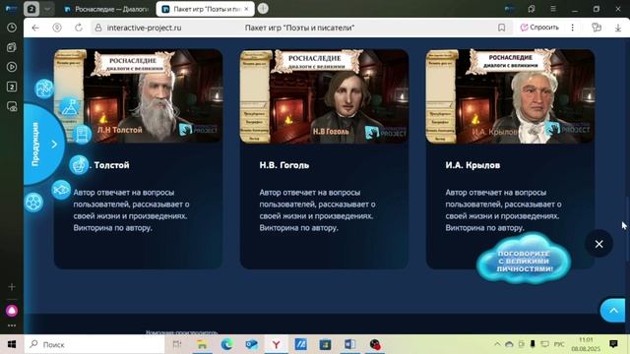Image resolution: width=630 pixels, height=354 pixels.
Task: Open the sidebar tab counter showing 2
Action: tap(12, 87)
